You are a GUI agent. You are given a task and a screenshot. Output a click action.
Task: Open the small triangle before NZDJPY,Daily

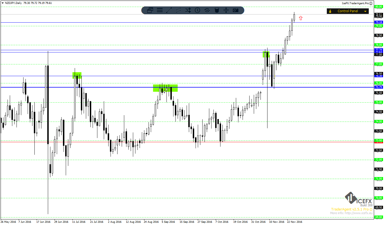coord(2,3)
